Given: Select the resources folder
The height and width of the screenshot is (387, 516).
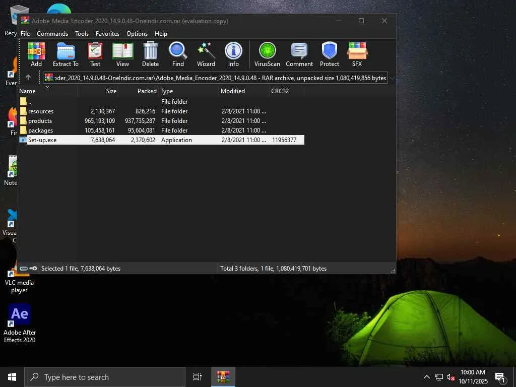Looking at the screenshot, I should pyautogui.click(x=161, y=111).
